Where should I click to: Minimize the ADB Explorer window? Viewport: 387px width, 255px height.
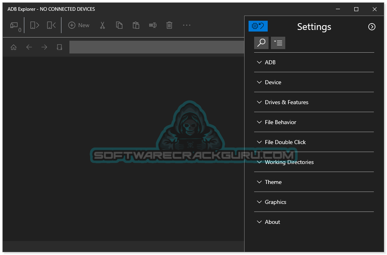[338, 9]
